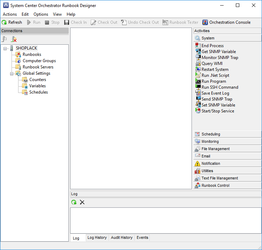Image resolution: width=262 pixels, height=250 pixels.
Task: Click the disconnect server icon
Action: point(14,39)
